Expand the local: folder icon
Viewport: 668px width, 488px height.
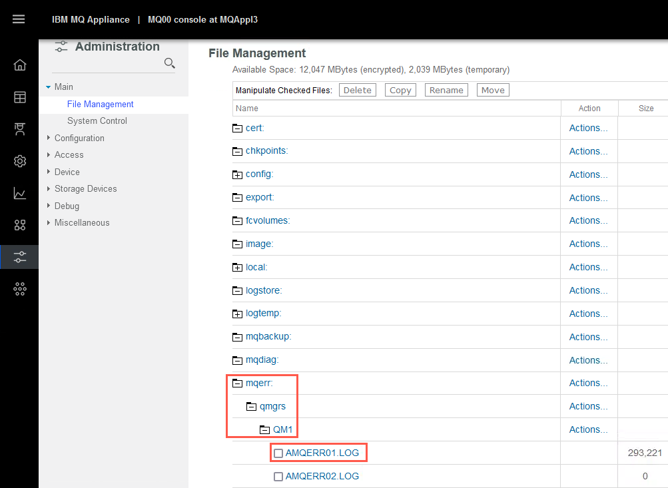[237, 268]
